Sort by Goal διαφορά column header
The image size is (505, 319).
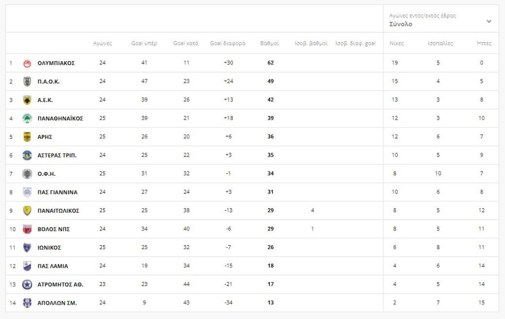coord(227,43)
